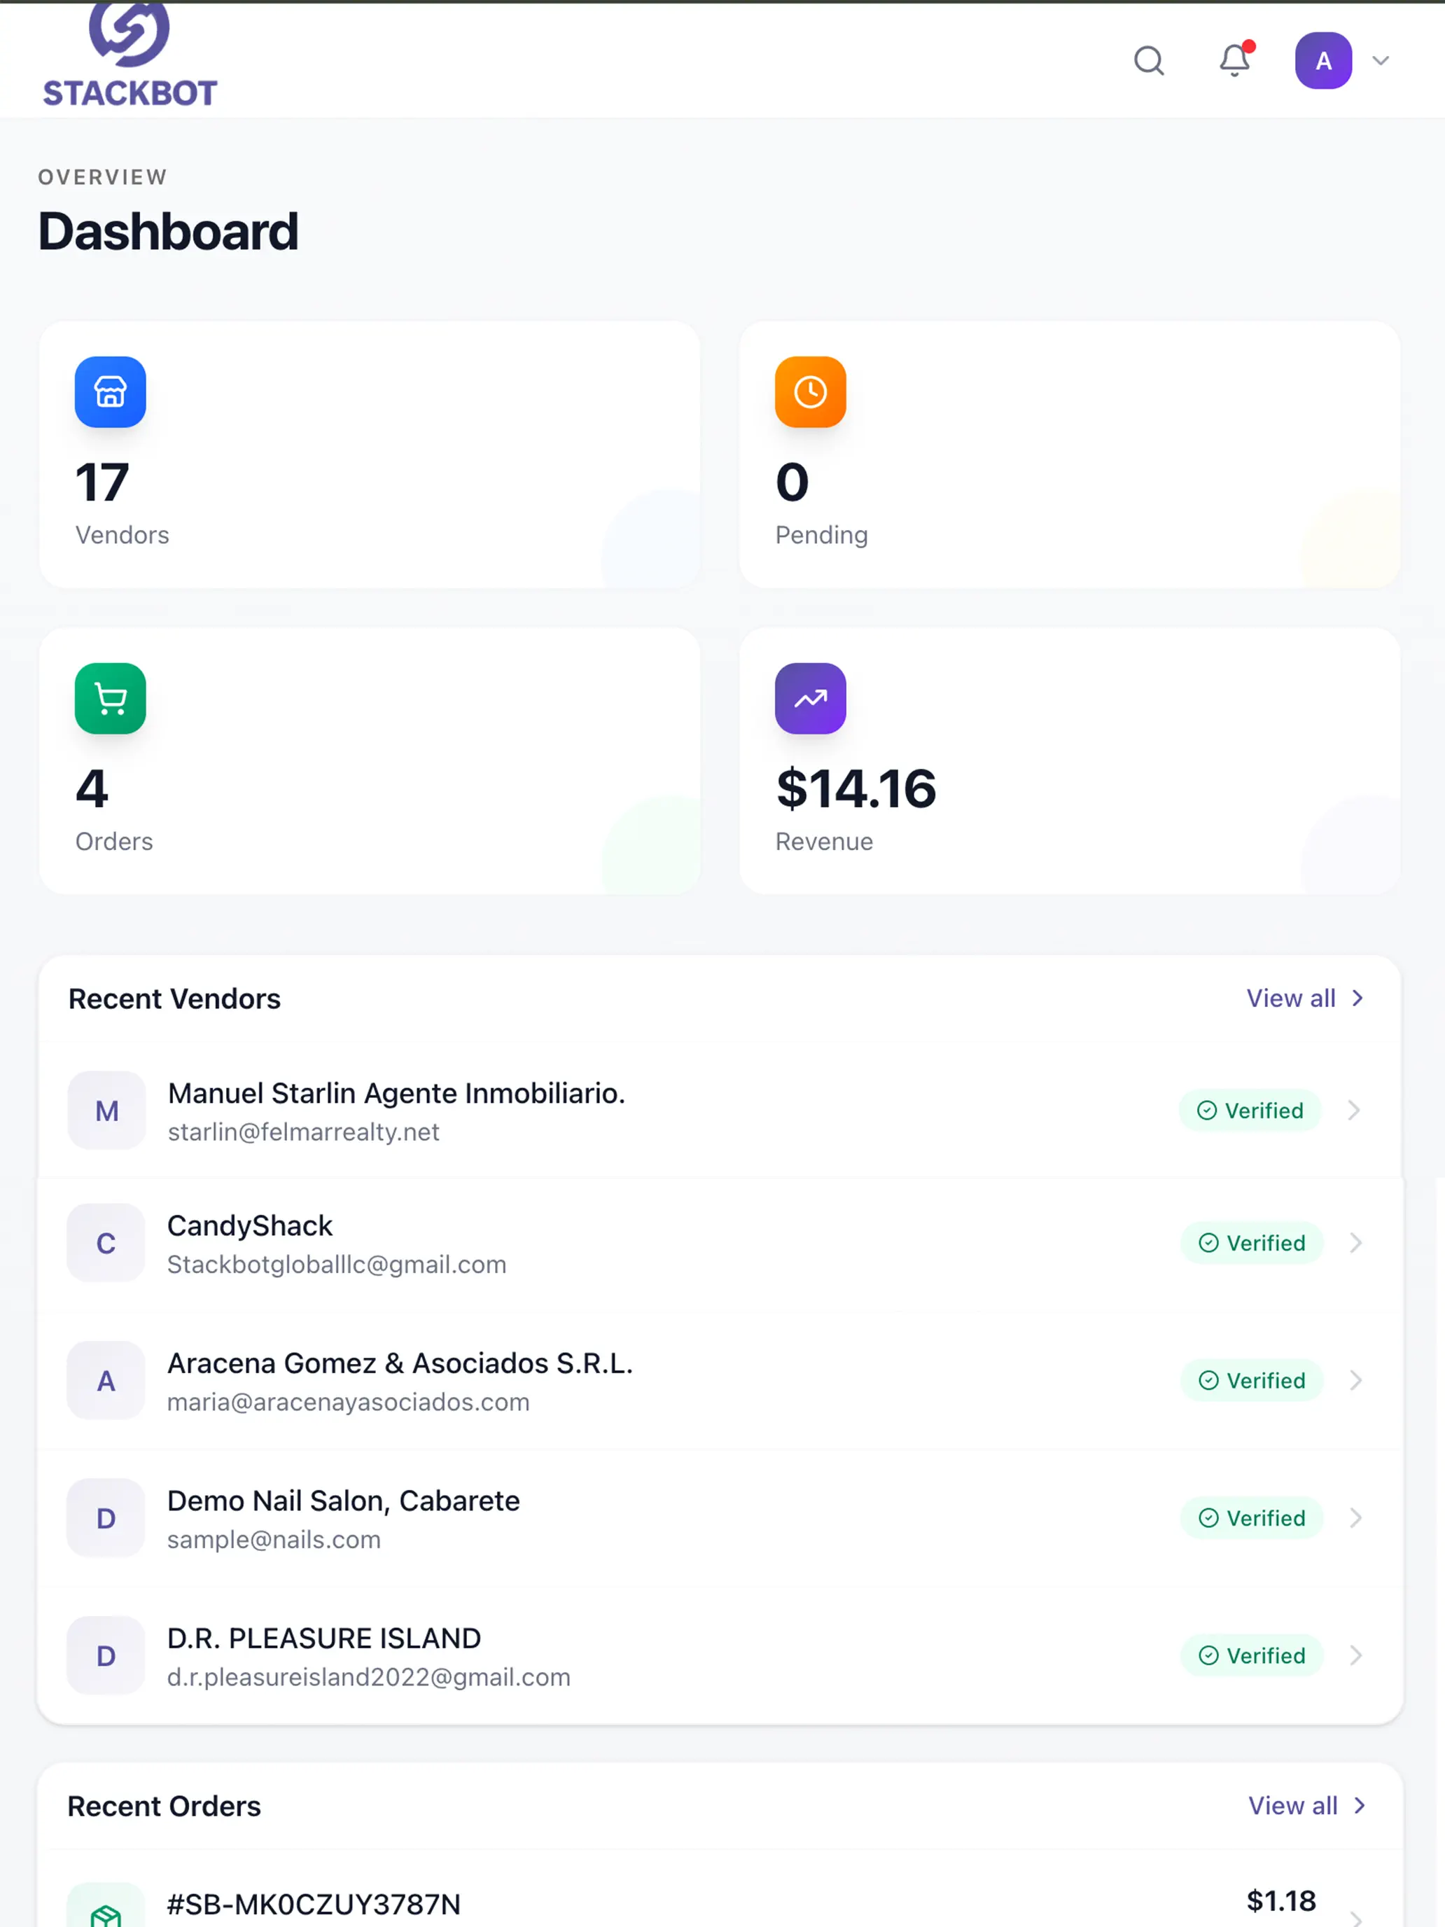Click the Verified badge for D.R. PLEASURE ISLAND
Image resolution: width=1445 pixels, height=1927 pixels.
coord(1252,1655)
